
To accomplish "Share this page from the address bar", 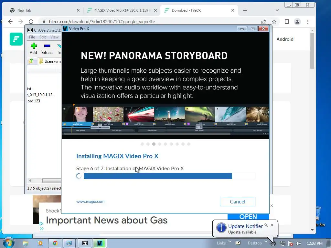I will (x=264, y=22).
